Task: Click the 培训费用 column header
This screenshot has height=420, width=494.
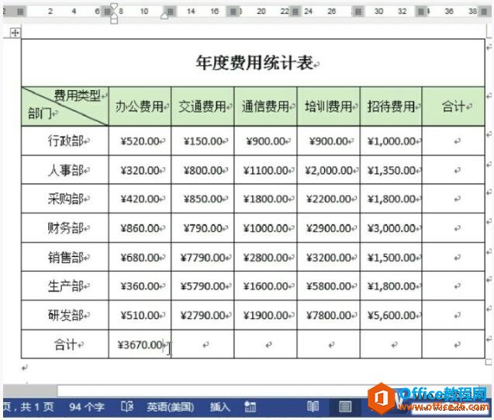Action: click(x=328, y=106)
